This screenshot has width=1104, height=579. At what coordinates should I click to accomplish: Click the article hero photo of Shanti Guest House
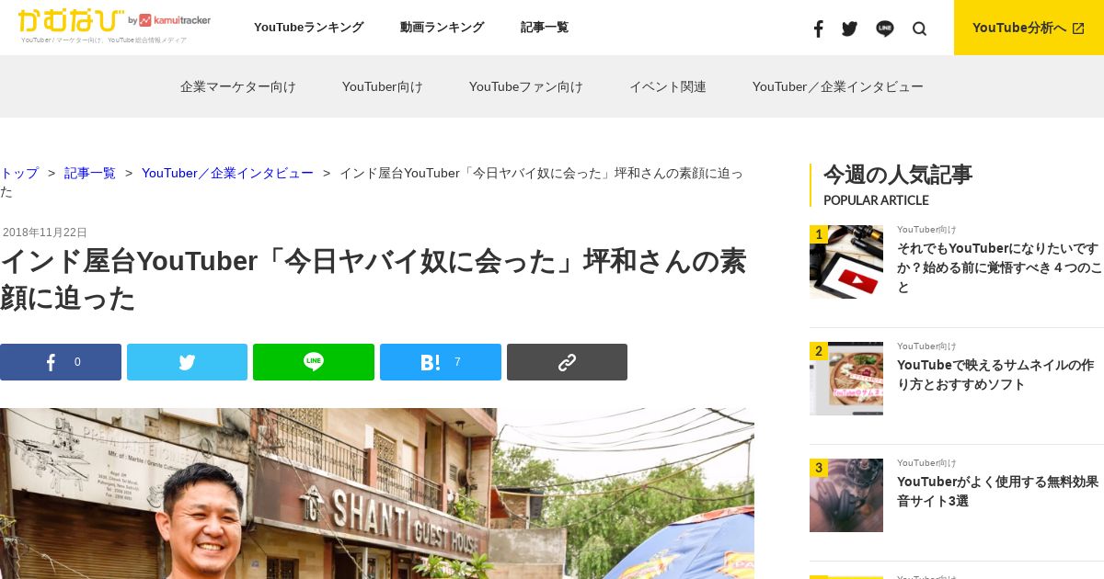pyautogui.click(x=377, y=494)
